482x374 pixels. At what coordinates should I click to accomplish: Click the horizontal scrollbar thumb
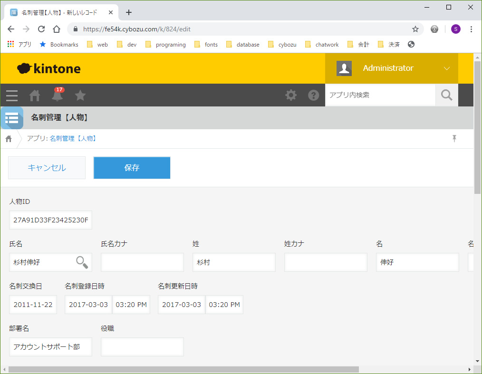point(183,369)
